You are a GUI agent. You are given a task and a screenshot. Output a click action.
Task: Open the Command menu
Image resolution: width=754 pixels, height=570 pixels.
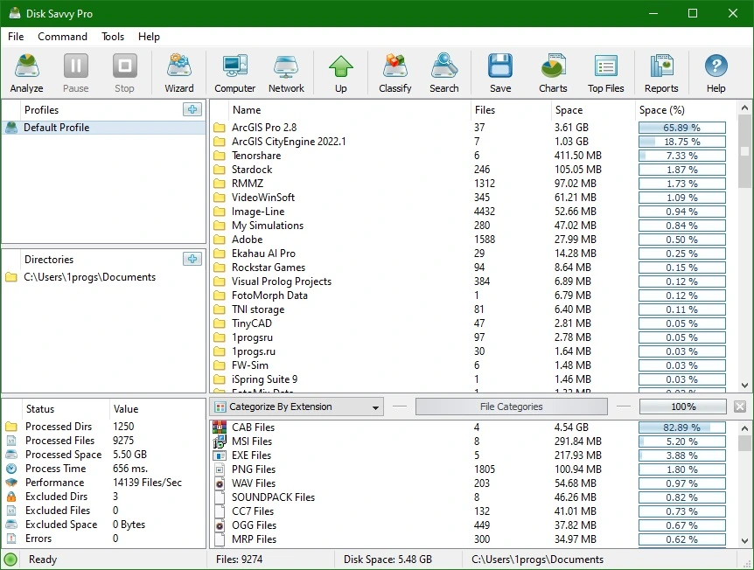pyautogui.click(x=62, y=37)
